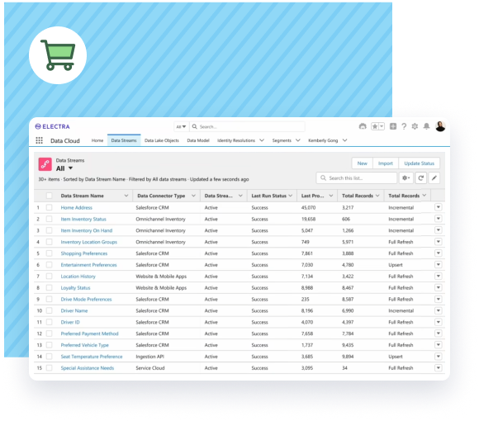Open the Trailhead guidance icon
479x421 pixels.
[363, 126]
